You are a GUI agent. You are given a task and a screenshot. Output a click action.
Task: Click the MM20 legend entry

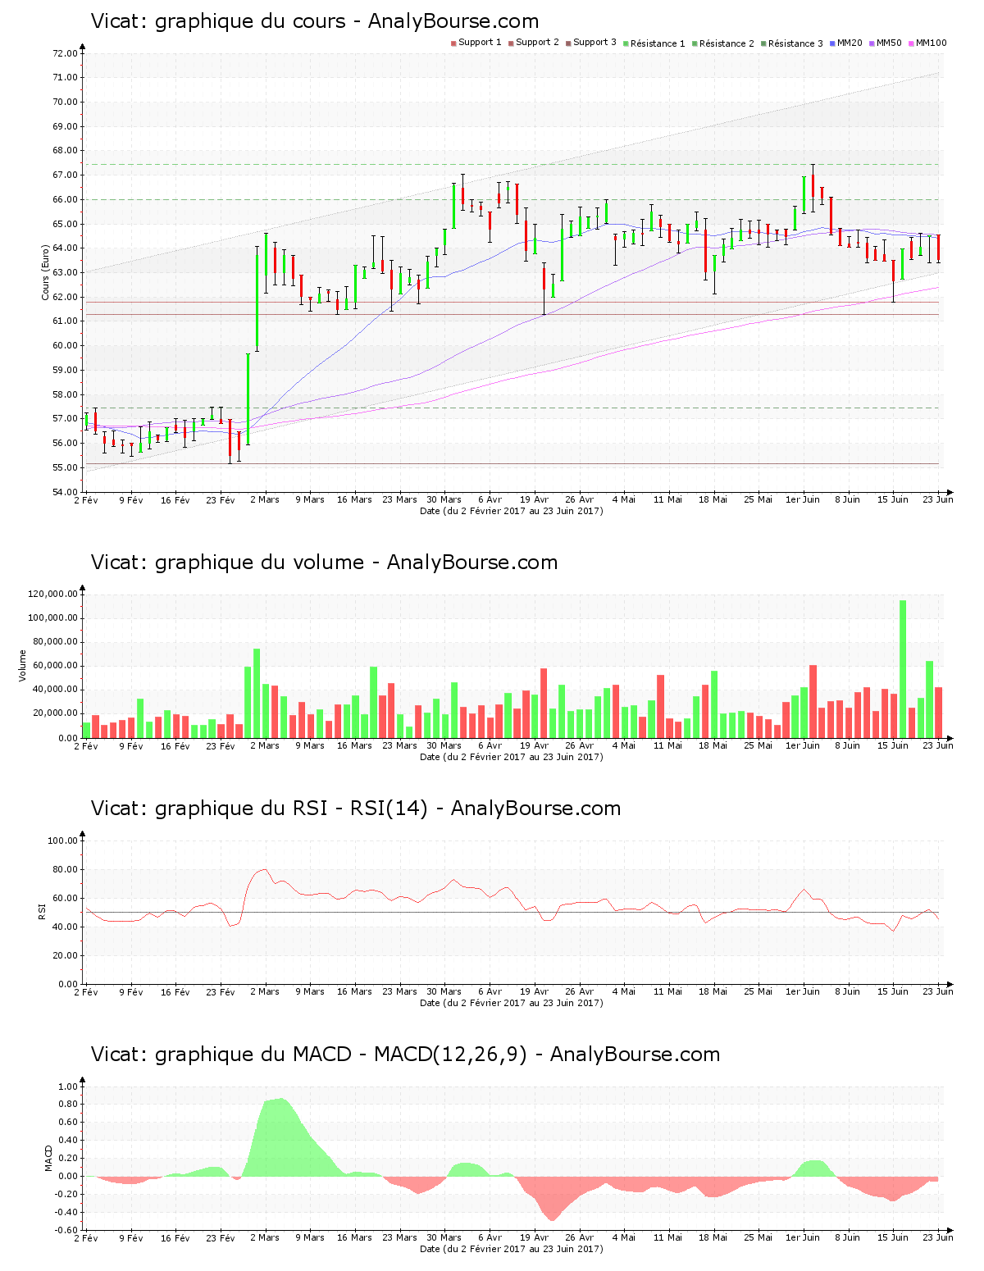(x=846, y=43)
